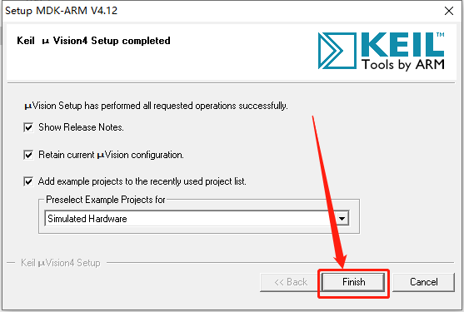
Task: Click the greyed-out Back button
Action: [290, 282]
